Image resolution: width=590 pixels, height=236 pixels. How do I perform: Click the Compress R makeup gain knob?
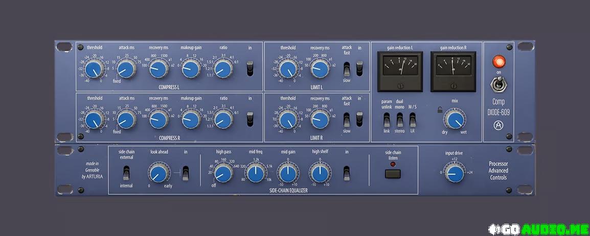pos(191,120)
